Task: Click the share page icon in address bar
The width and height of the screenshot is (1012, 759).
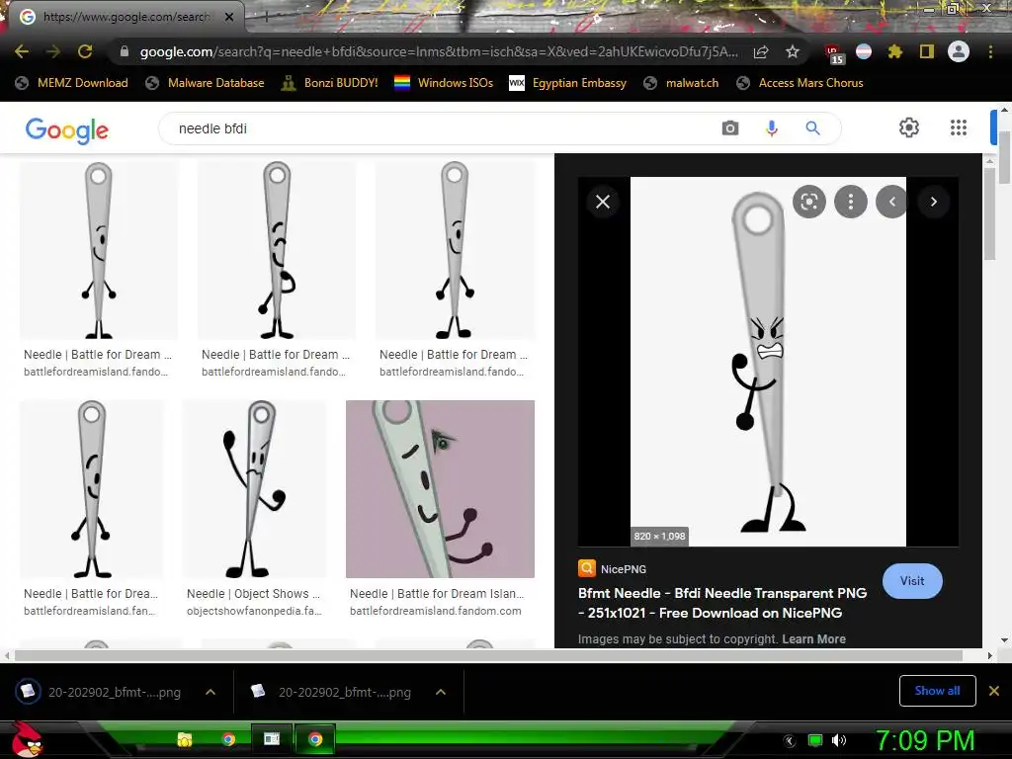Action: [761, 51]
